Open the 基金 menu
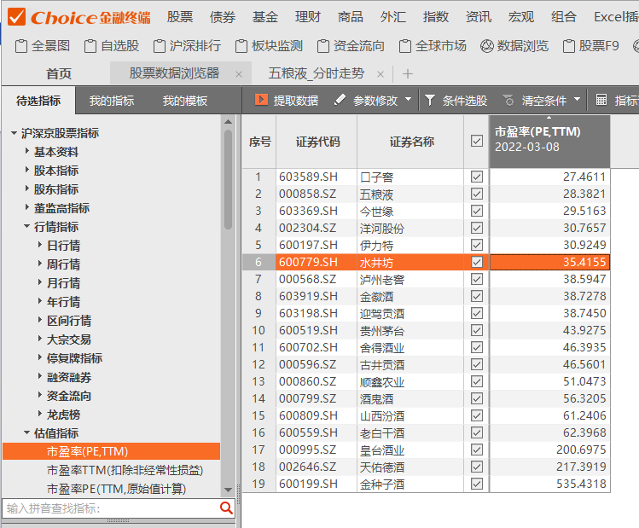This screenshot has width=639, height=528. click(x=264, y=17)
